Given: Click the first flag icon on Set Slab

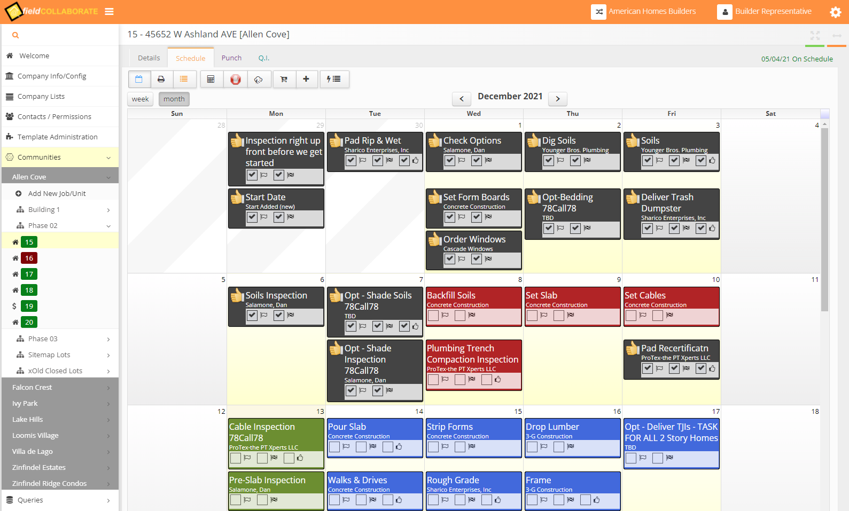Looking at the screenshot, I should click(x=544, y=315).
